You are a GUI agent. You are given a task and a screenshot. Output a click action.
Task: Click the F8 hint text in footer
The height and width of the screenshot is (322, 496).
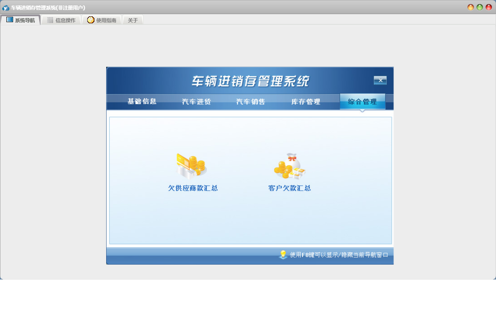pos(339,255)
